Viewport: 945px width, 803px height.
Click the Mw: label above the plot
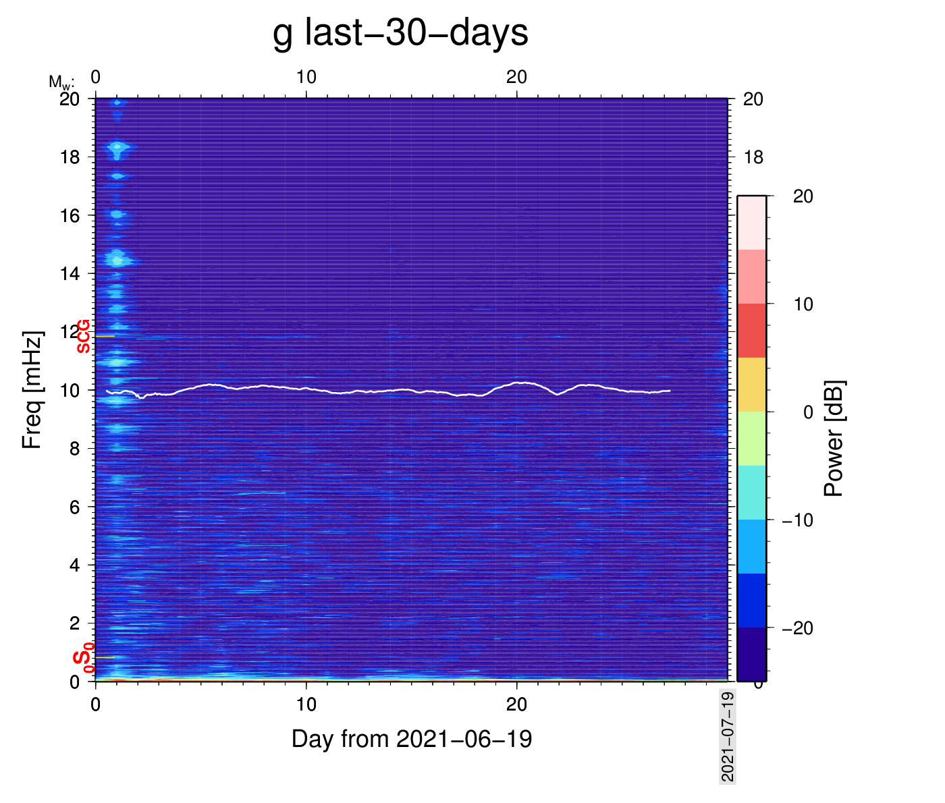61,82
